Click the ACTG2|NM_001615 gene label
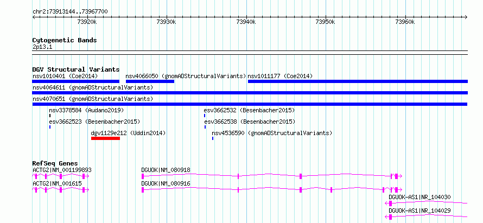 point(58,183)
